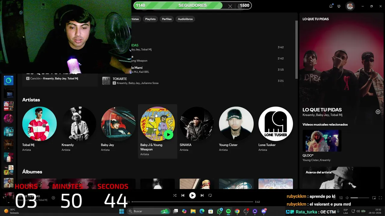Play Baby J & Young Weapon artist
Image resolution: width=385 pixels, height=216 pixels.
coord(168,135)
